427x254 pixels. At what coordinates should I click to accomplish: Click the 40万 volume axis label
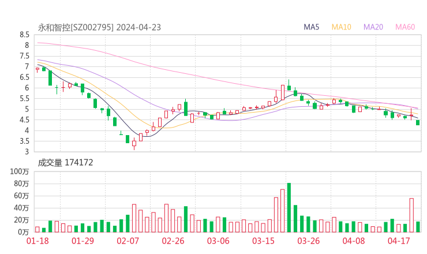[21, 208]
